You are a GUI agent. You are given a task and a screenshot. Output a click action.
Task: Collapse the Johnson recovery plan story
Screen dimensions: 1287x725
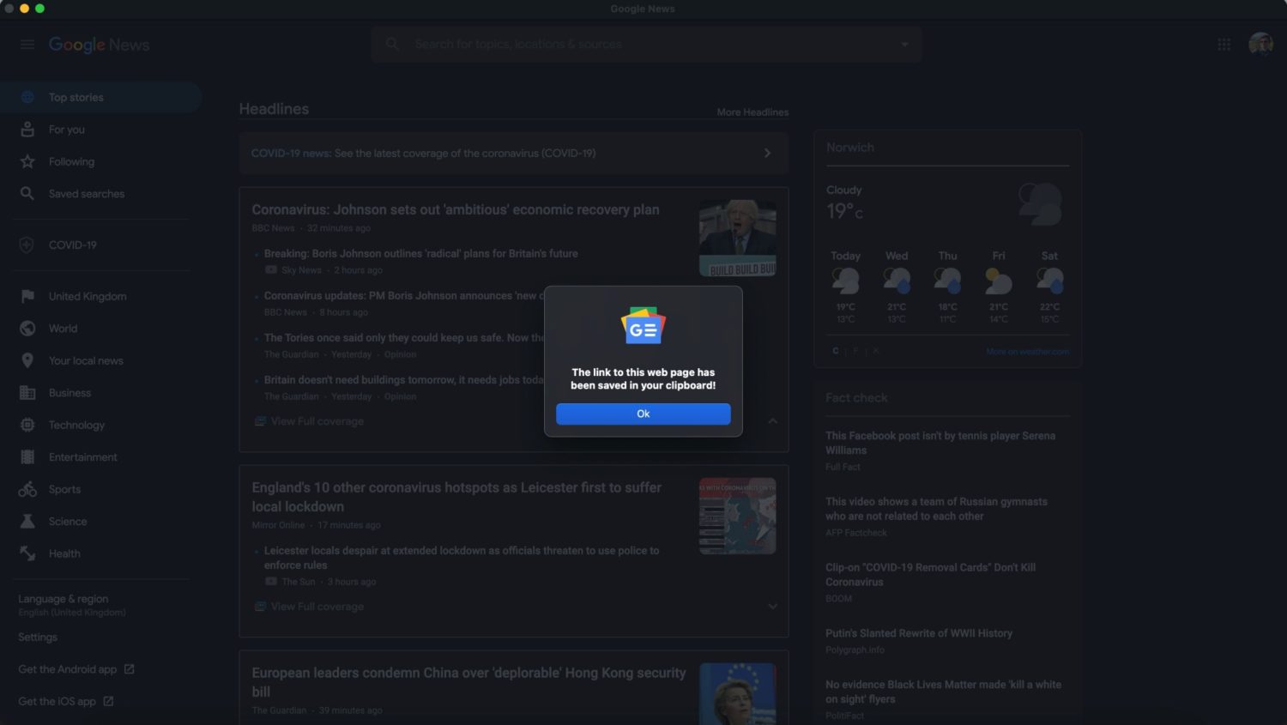772,421
